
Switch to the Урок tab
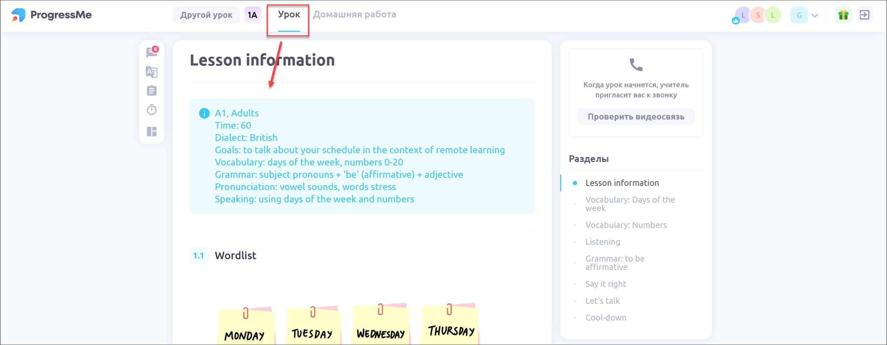click(289, 15)
